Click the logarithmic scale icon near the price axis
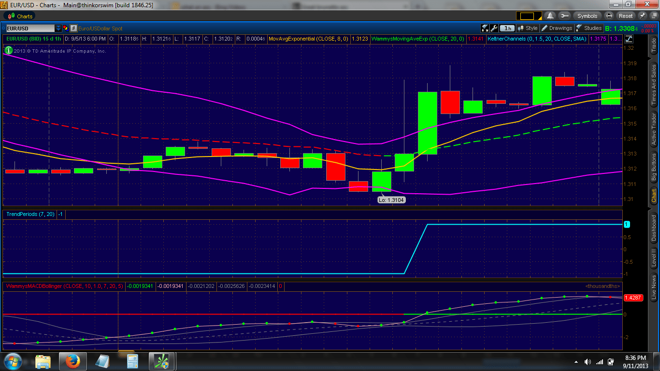 (629, 39)
